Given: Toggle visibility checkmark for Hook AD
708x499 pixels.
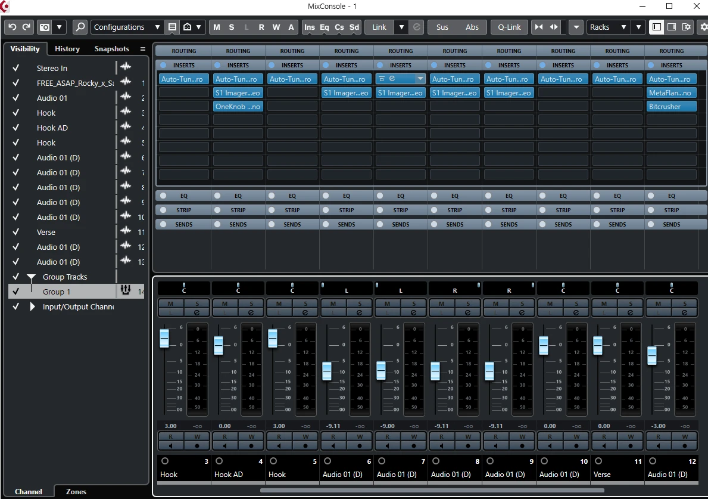Looking at the screenshot, I should pyautogui.click(x=16, y=128).
